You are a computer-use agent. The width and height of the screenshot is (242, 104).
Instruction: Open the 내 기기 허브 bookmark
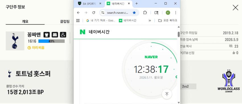click(101, 21)
